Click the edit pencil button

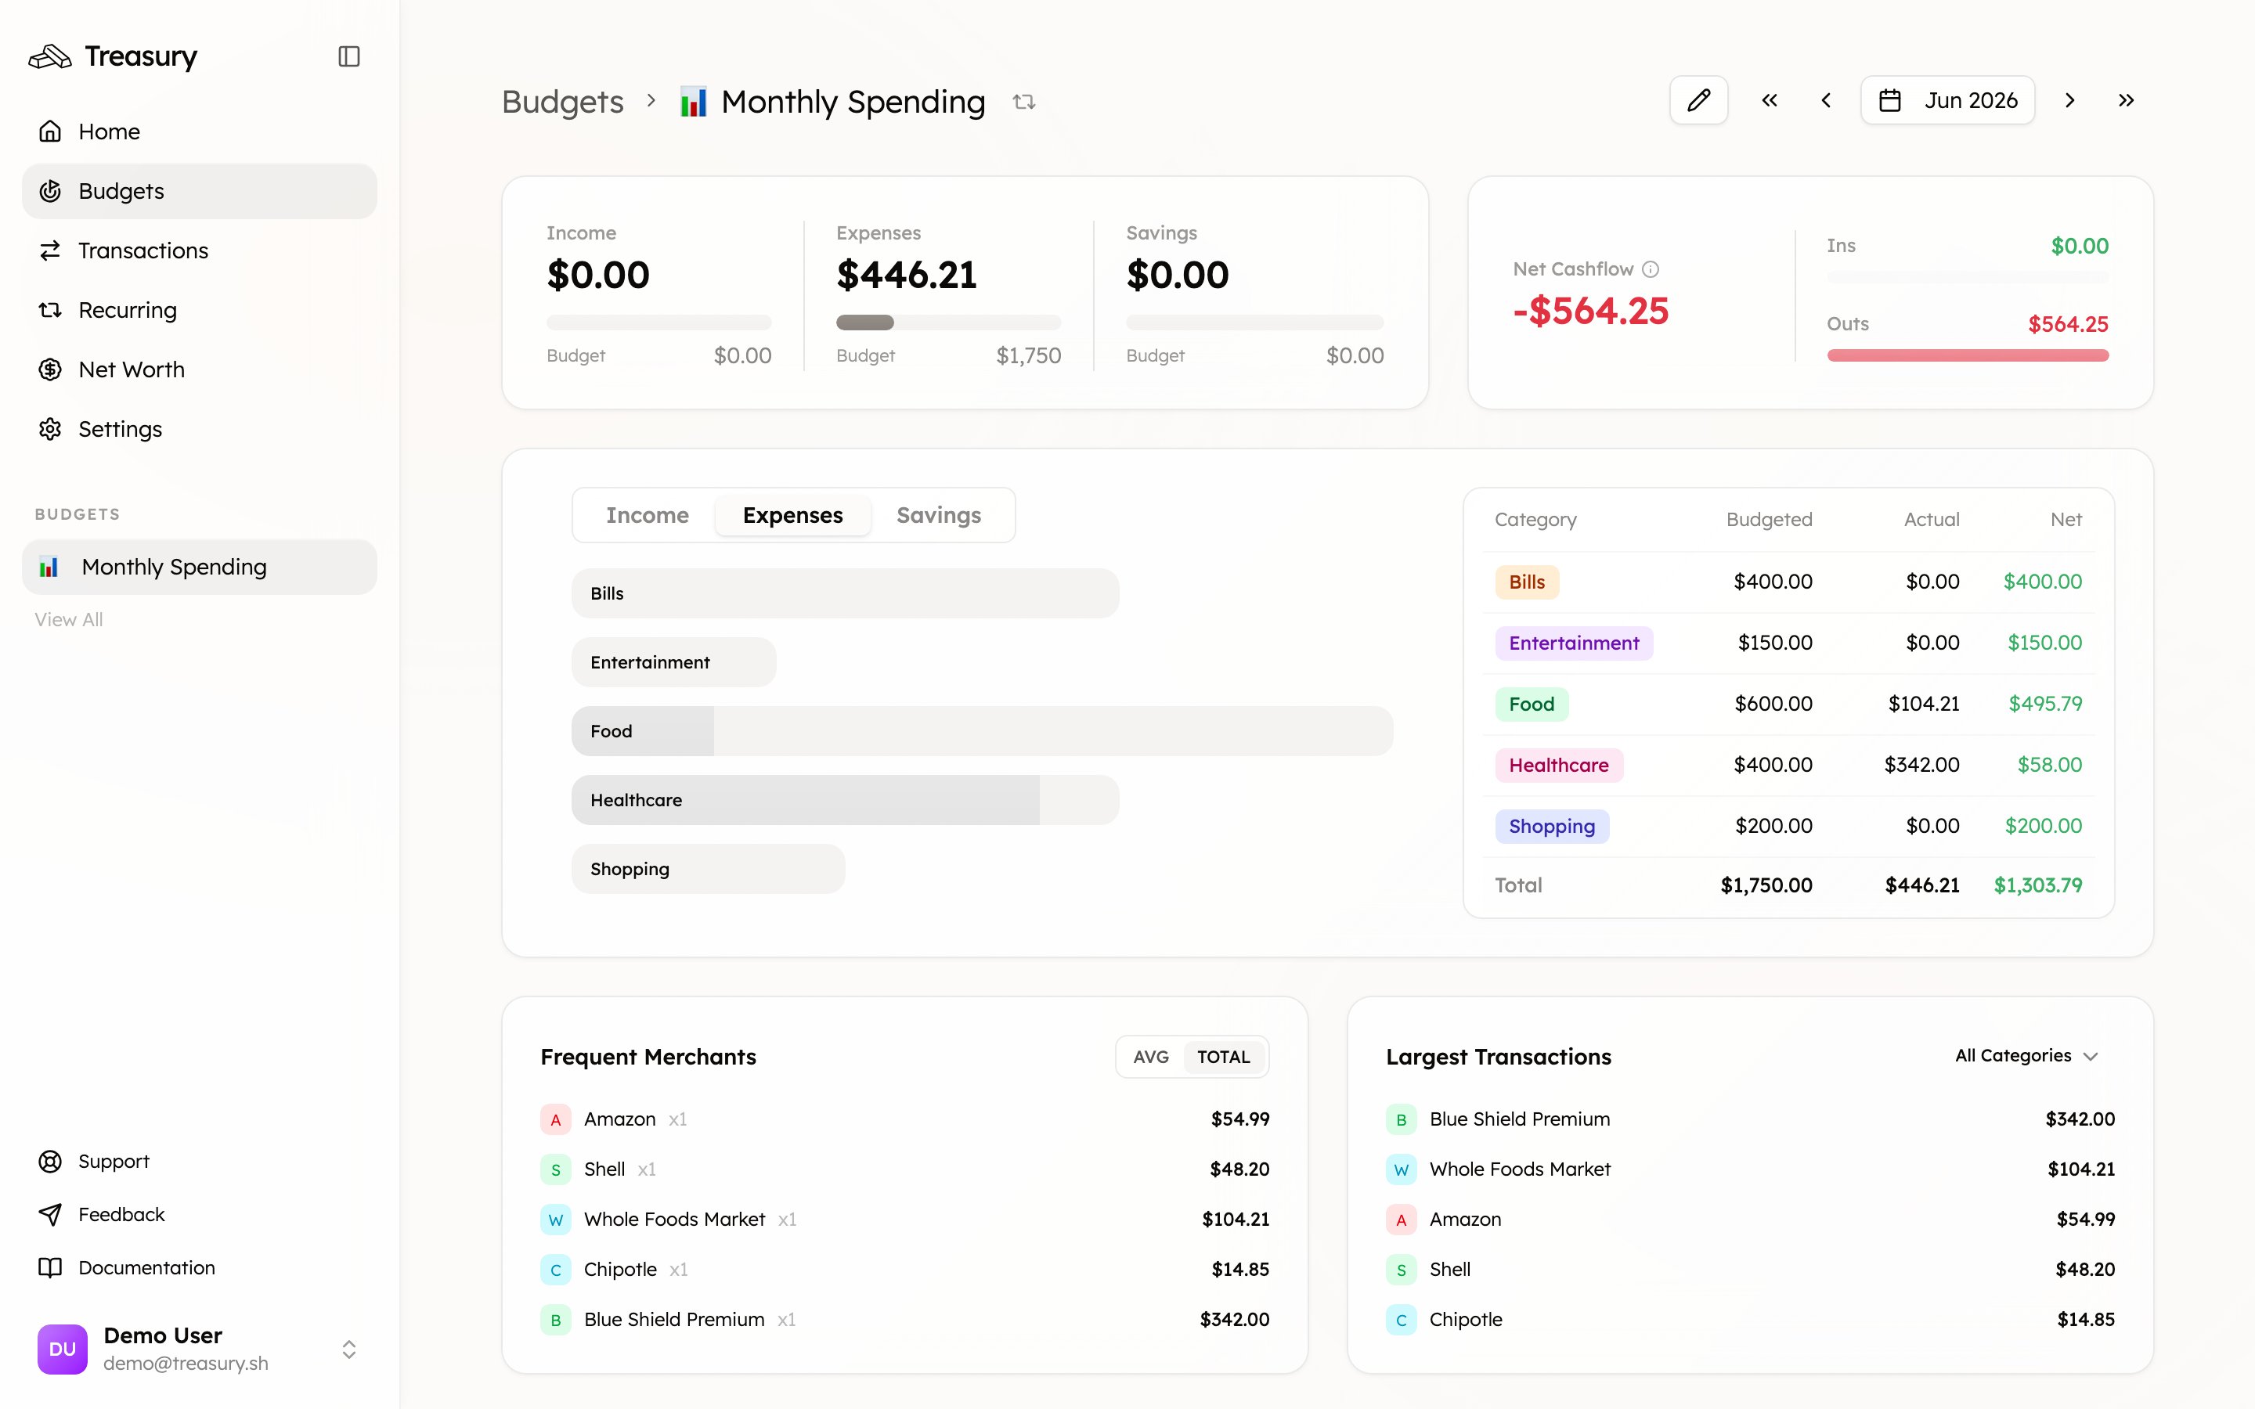[x=1699, y=99]
